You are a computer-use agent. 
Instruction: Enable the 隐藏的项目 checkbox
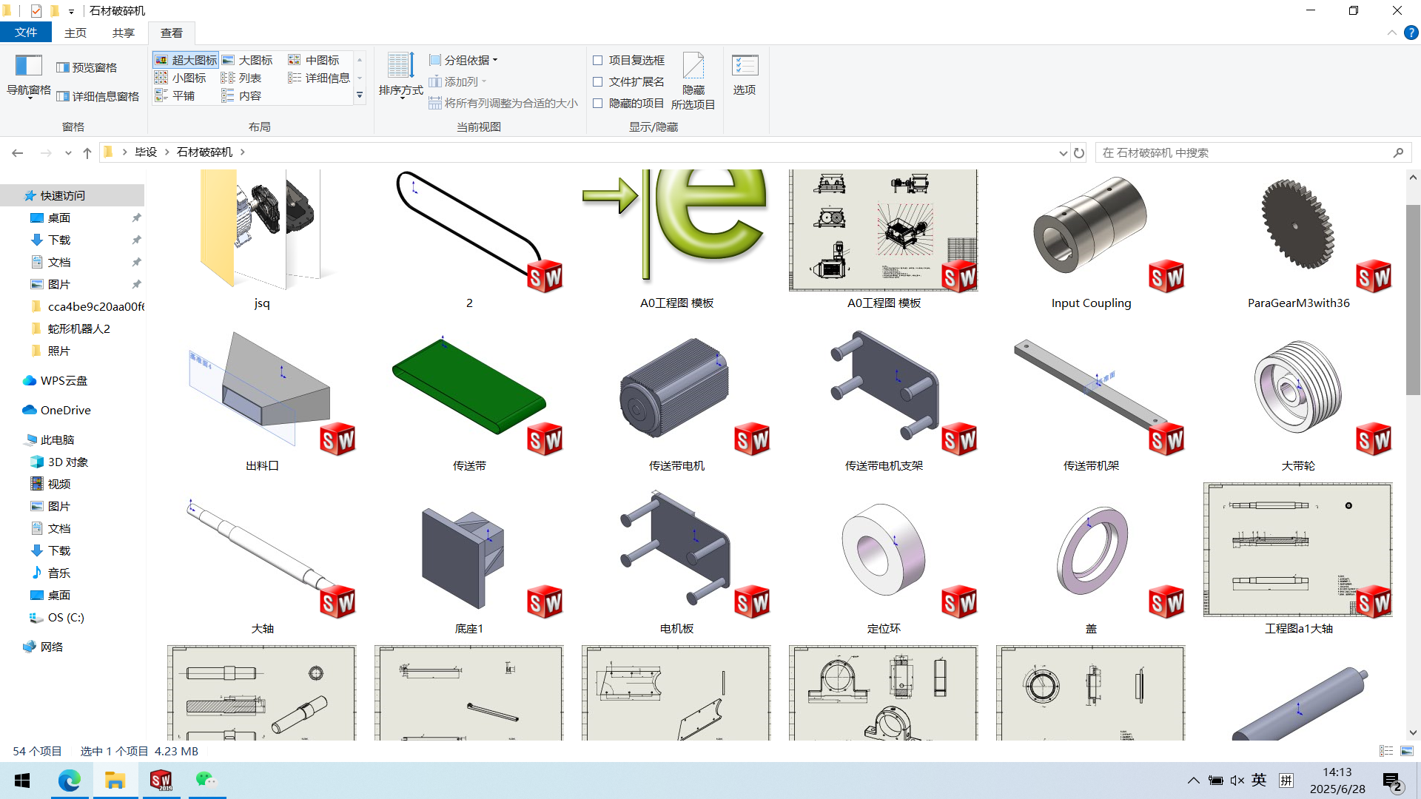point(597,103)
